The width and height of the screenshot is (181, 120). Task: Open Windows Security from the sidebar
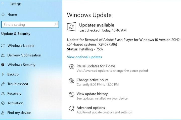[21, 65]
